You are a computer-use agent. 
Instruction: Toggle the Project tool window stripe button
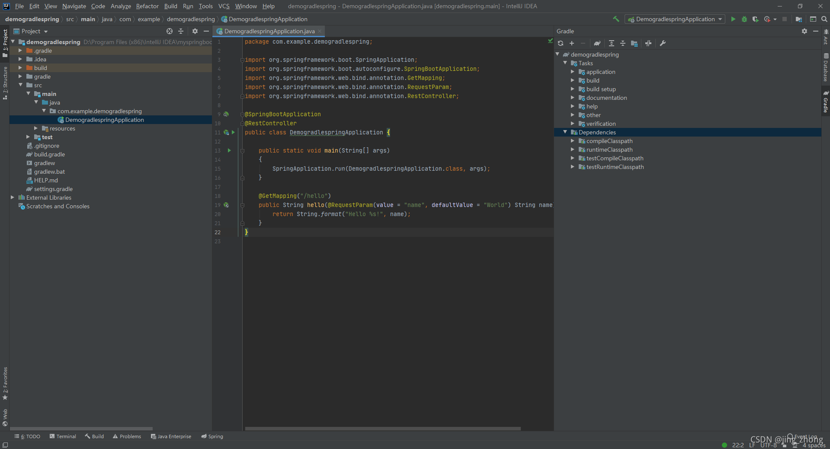pos(5,43)
